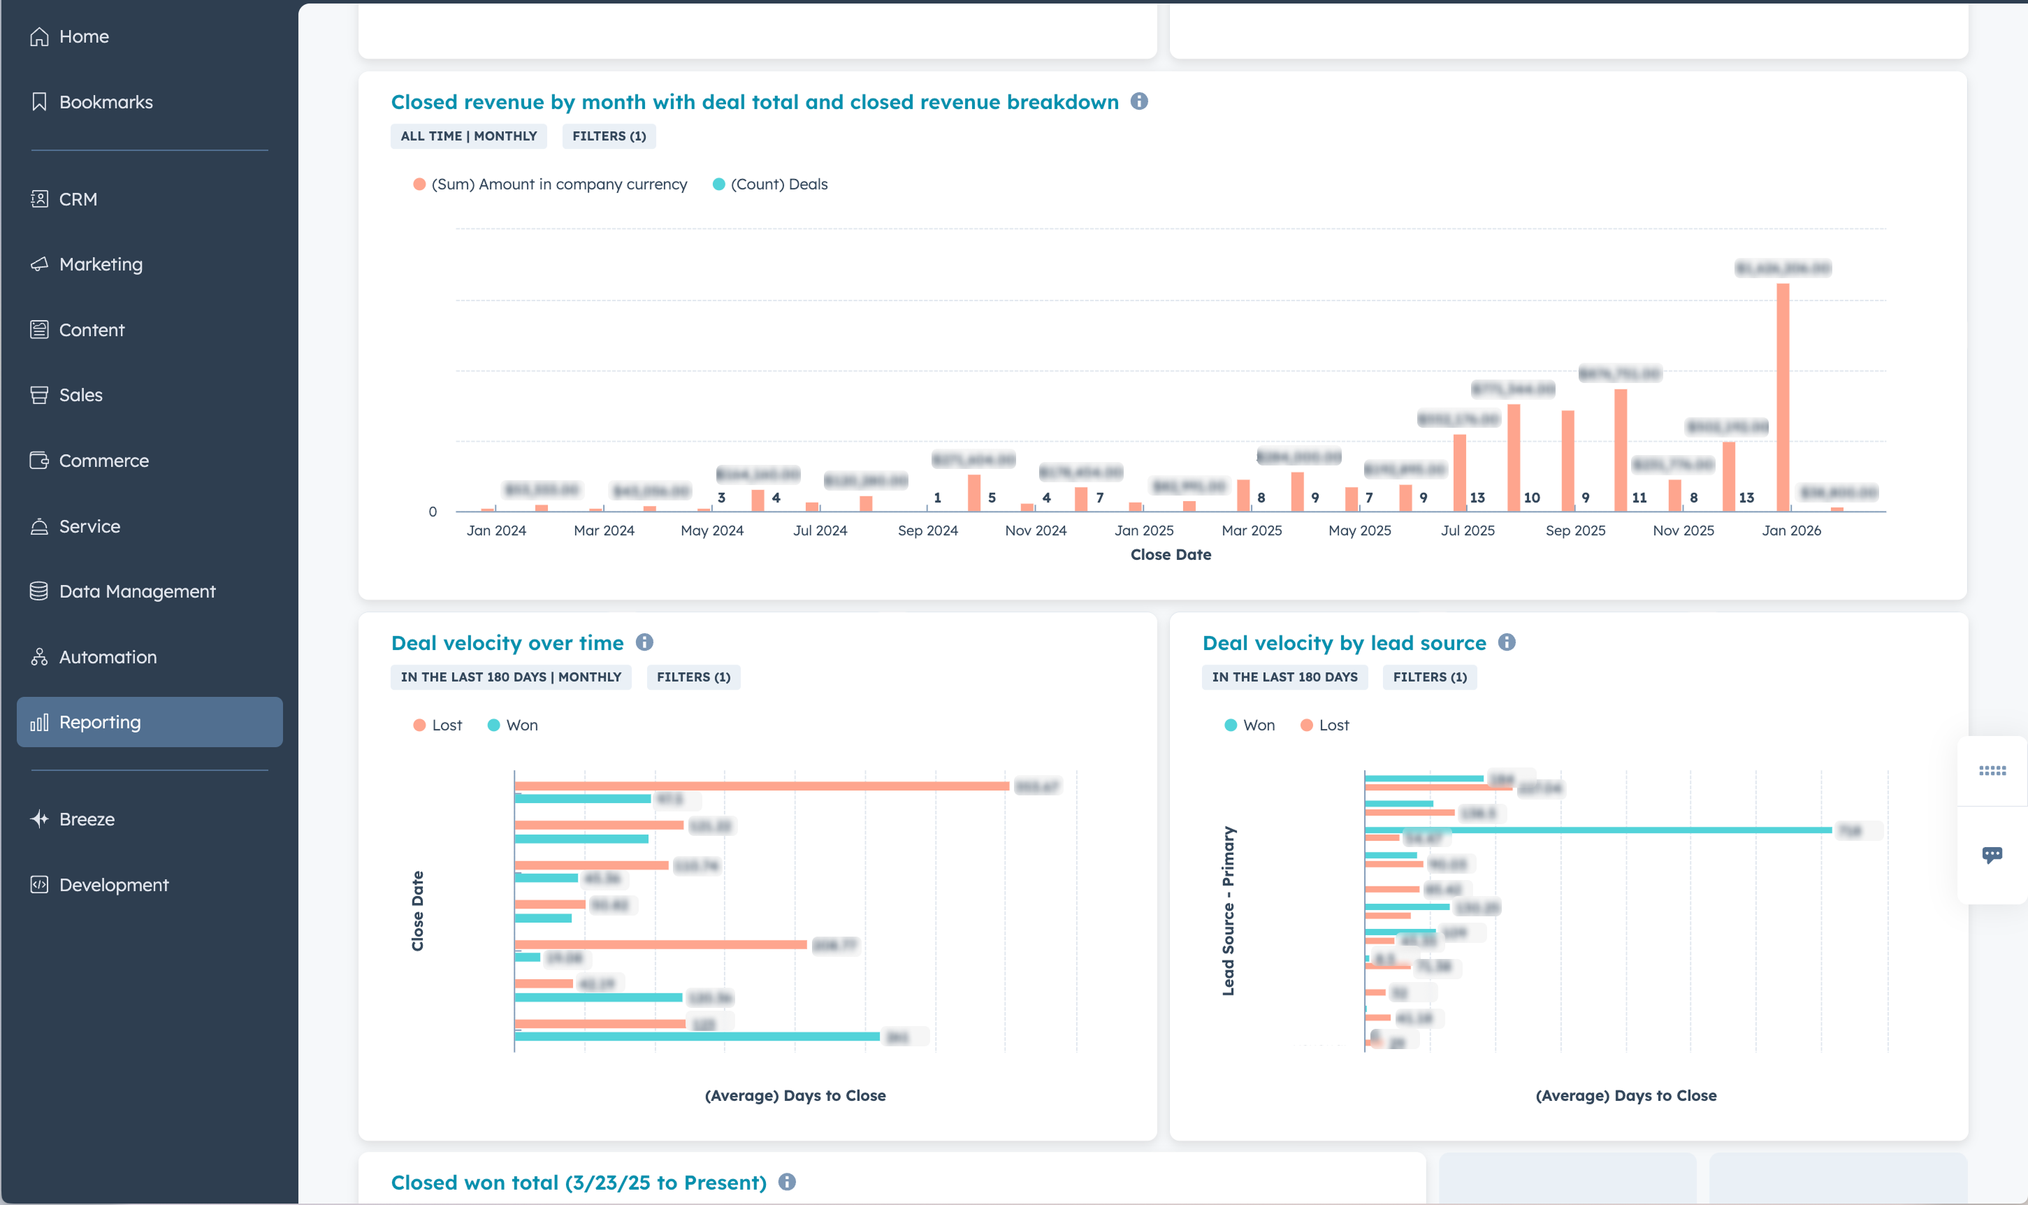
Task: Toggle Won legend swatch in lead source chart
Action: point(1231,725)
